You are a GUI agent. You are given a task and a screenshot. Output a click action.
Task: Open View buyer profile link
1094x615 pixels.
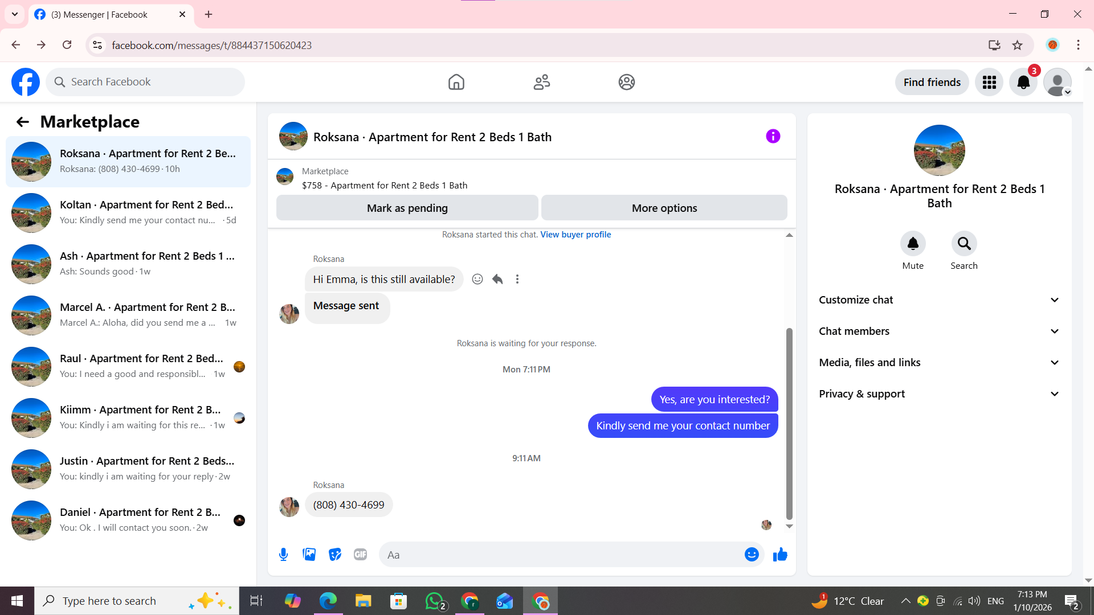tap(575, 235)
